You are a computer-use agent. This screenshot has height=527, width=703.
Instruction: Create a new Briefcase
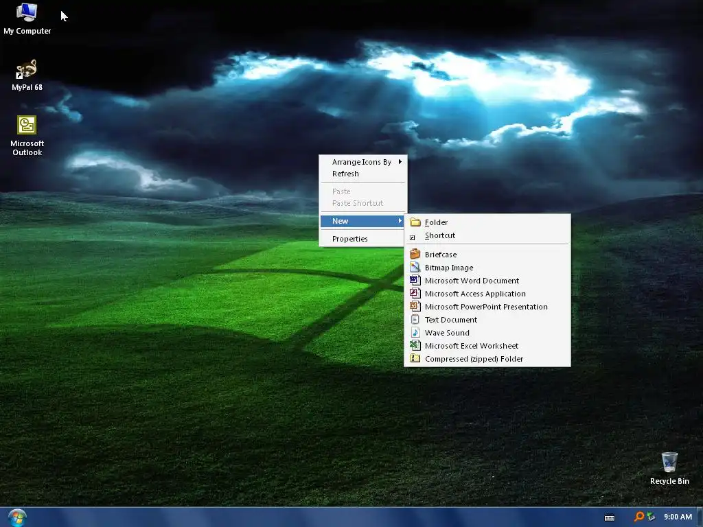[487, 255]
